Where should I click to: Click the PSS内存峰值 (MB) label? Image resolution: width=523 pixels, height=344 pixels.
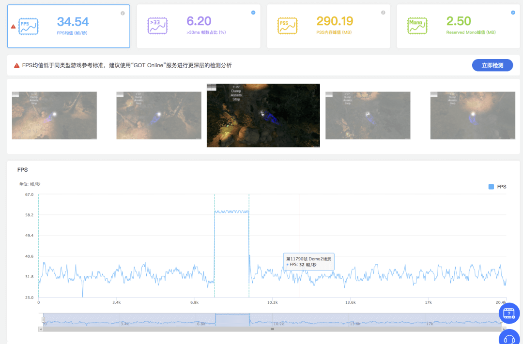point(334,32)
